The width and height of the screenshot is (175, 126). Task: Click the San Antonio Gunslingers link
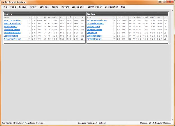click(x=96, y=20)
